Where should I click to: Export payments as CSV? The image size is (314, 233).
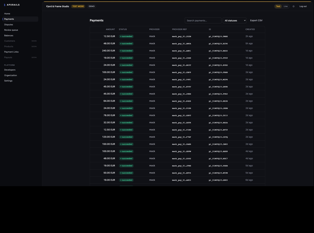tap(256, 20)
